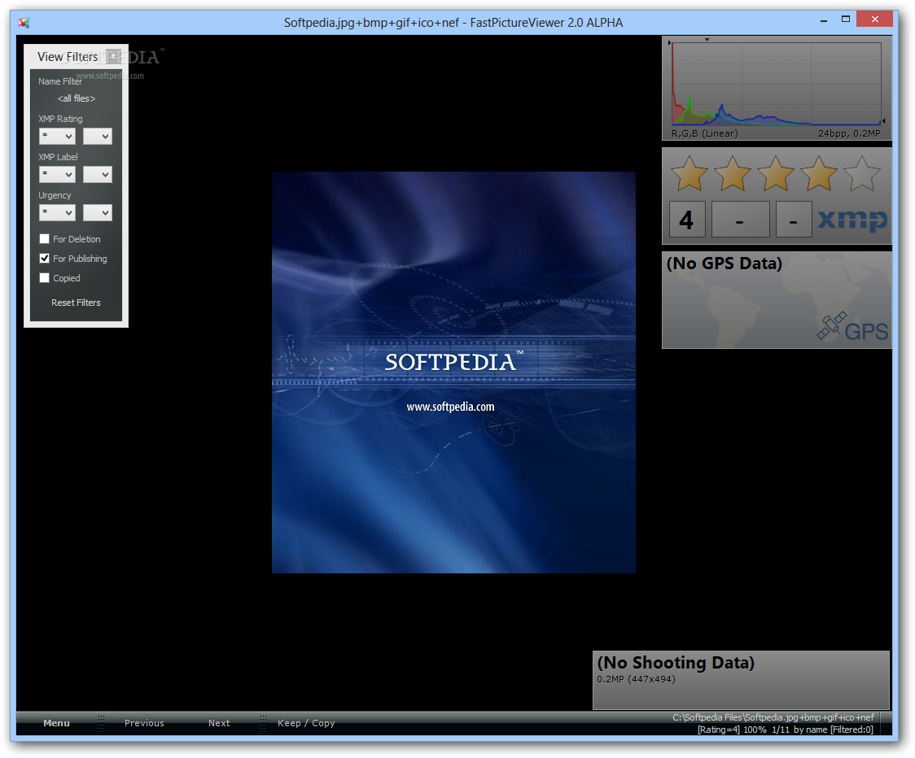Viewport: 915px width, 758px height.
Task: Enable the For Deletion checkbox
Action: click(x=44, y=238)
